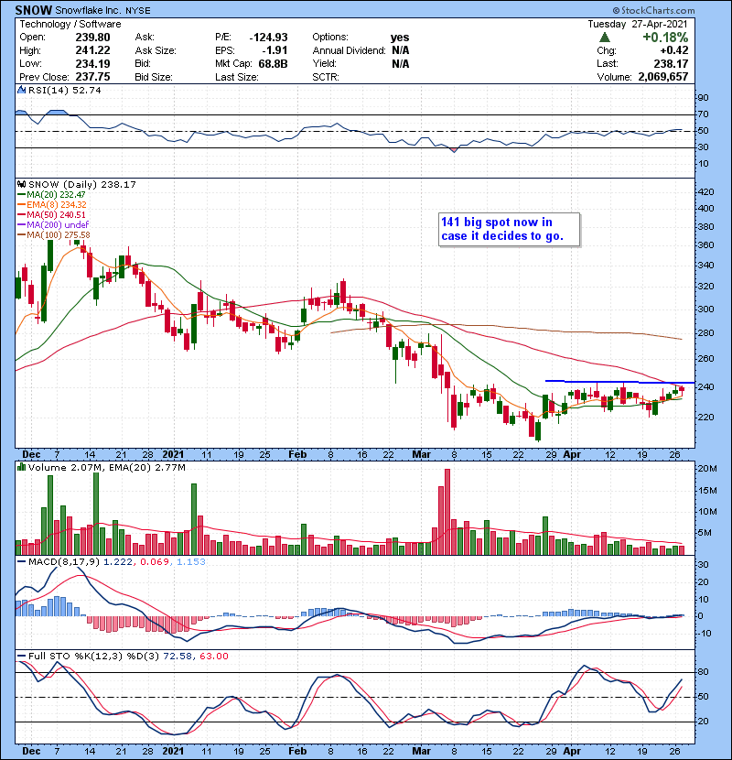Image resolution: width=732 pixels, height=760 pixels.
Task: Click the 80 label on the stochastic axis
Action: click(x=703, y=672)
